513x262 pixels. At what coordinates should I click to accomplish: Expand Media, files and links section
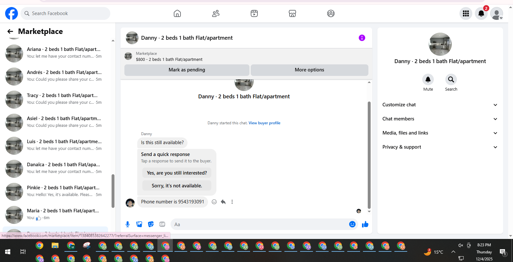pyautogui.click(x=440, y=133)
